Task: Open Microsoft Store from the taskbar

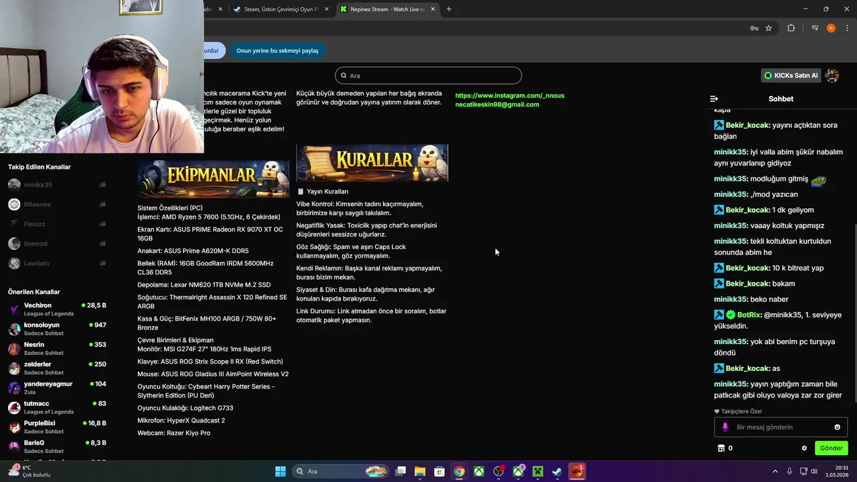Action: tap(439, 471)
